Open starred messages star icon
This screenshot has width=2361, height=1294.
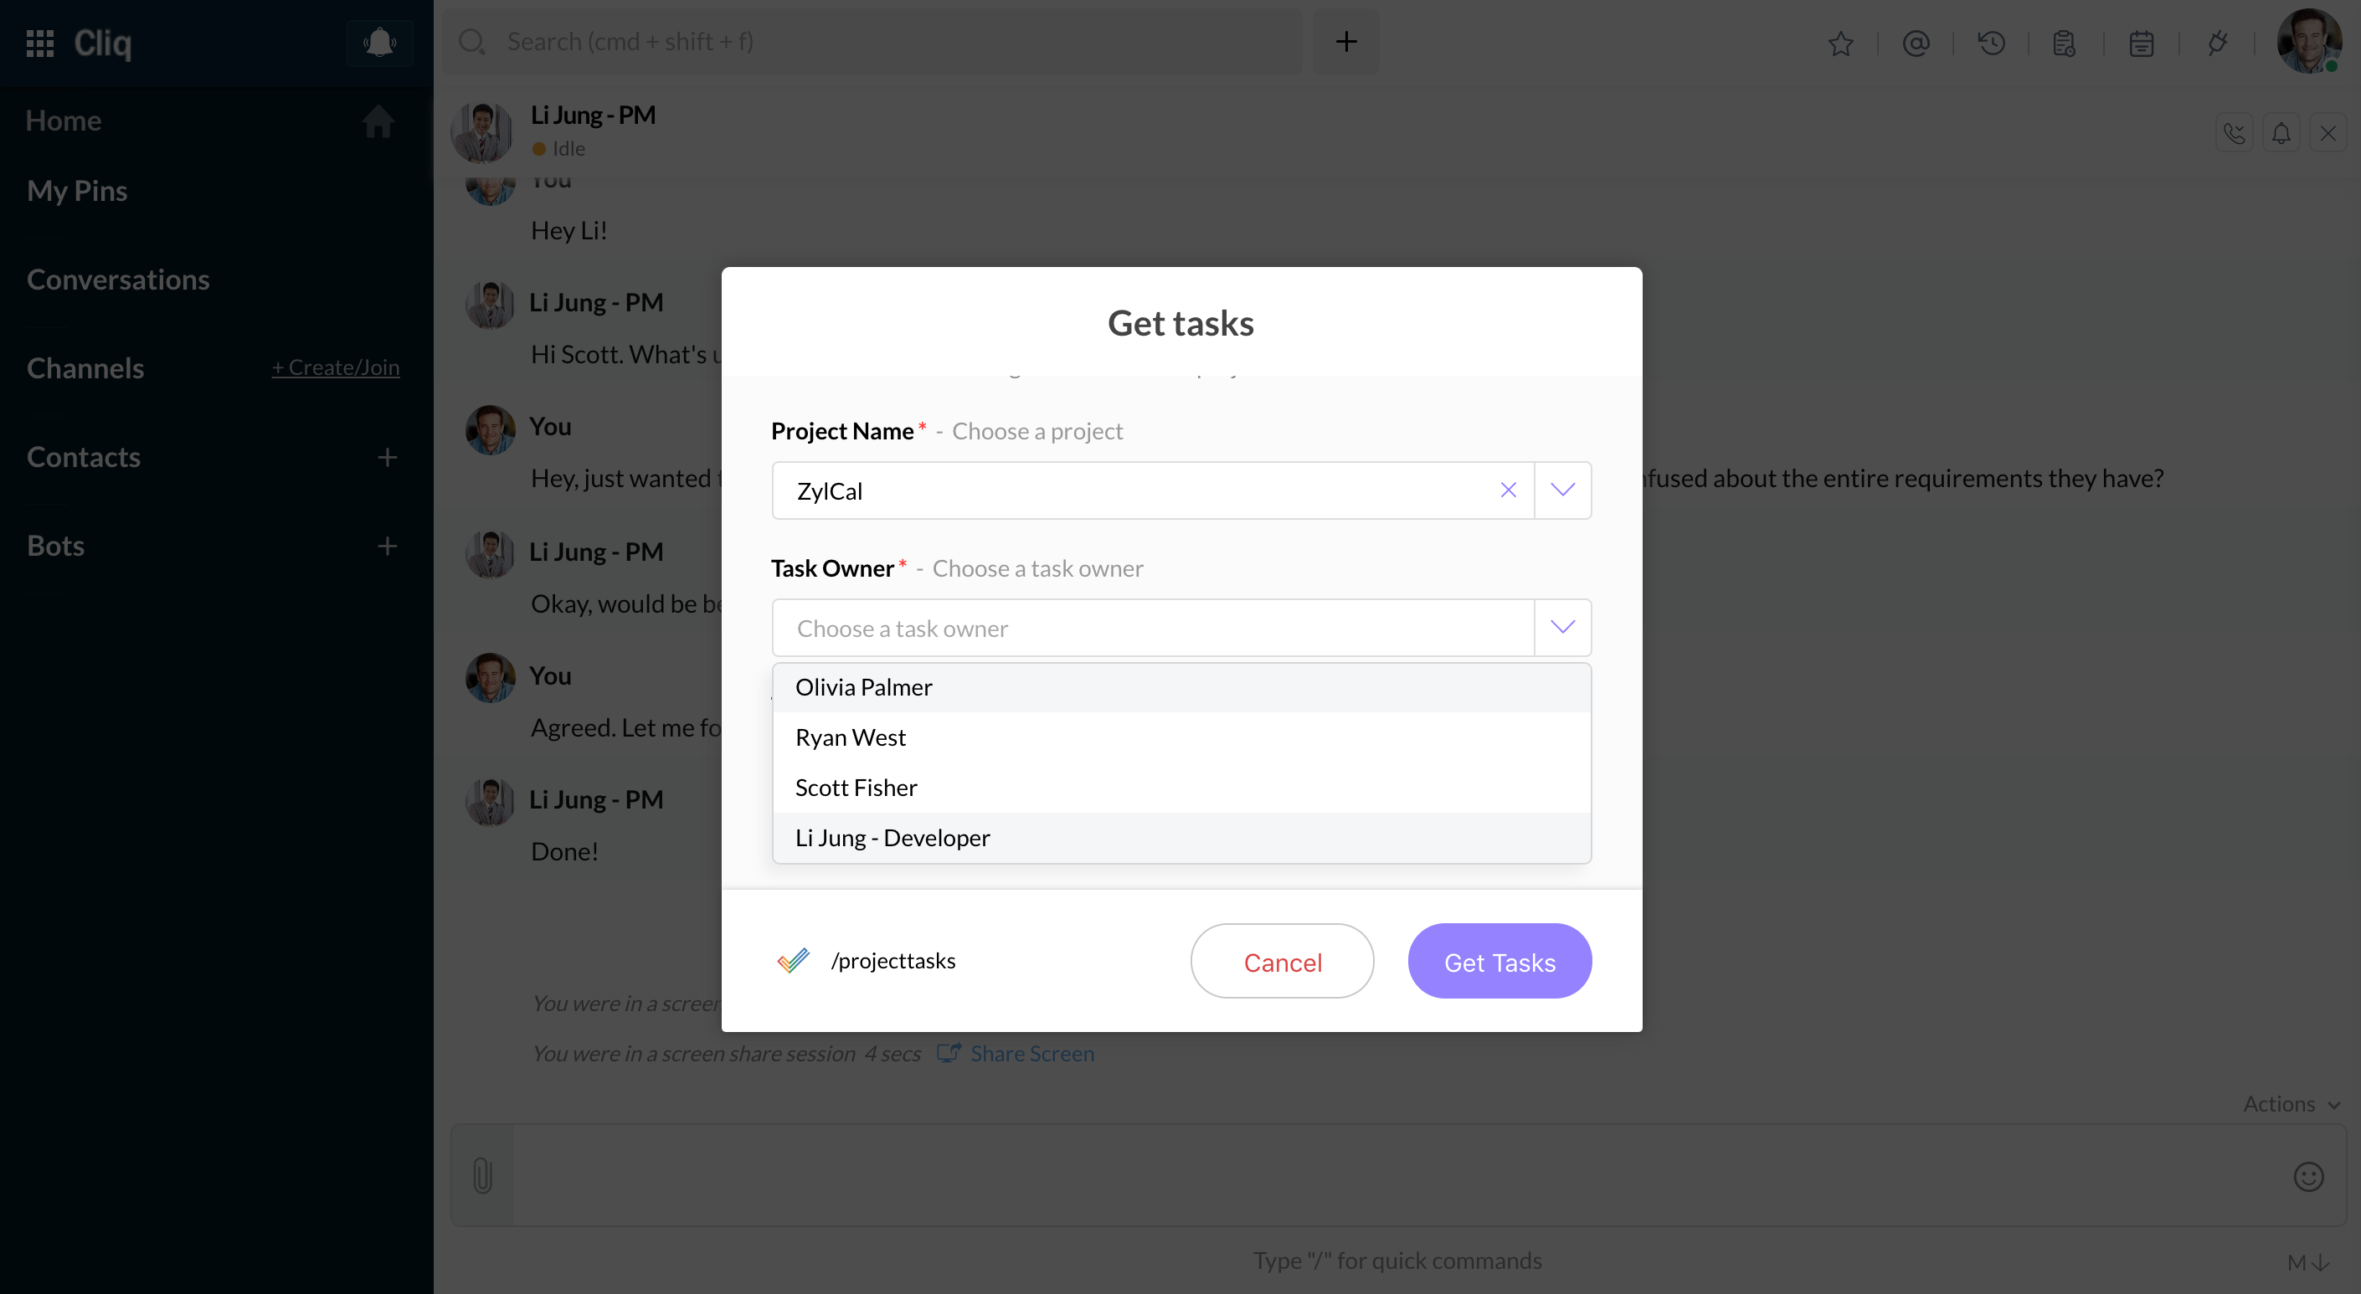point(1840,43)
